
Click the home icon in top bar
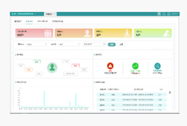(x=169, y=14)
